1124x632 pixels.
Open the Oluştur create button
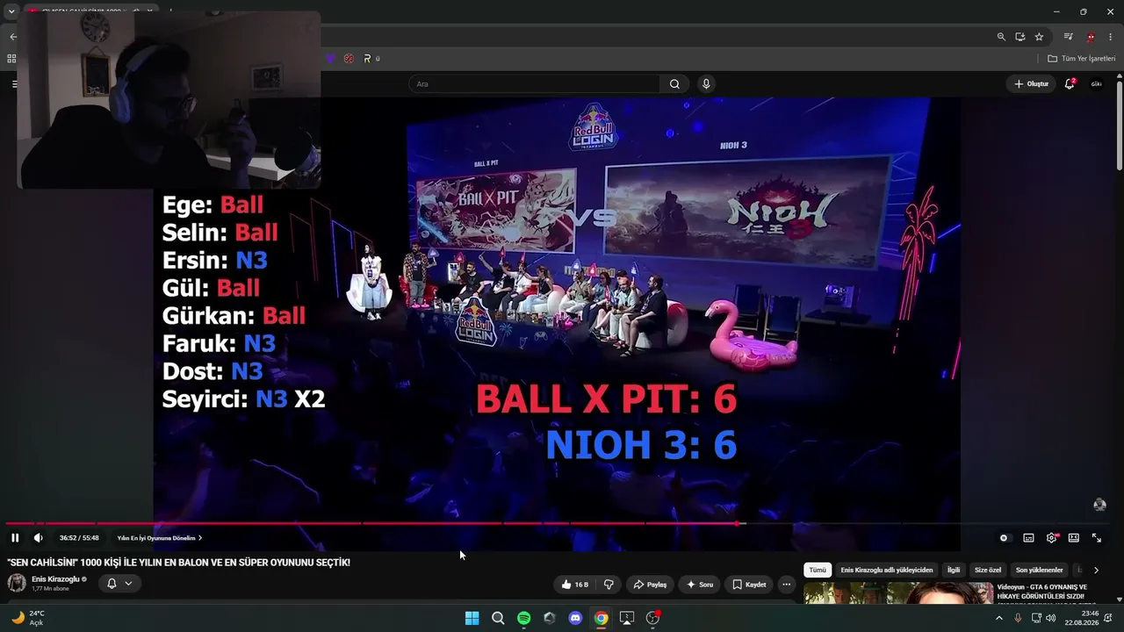point(1031,84)
